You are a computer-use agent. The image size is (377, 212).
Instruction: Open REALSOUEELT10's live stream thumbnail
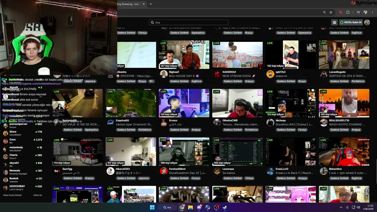pos(344,103)
